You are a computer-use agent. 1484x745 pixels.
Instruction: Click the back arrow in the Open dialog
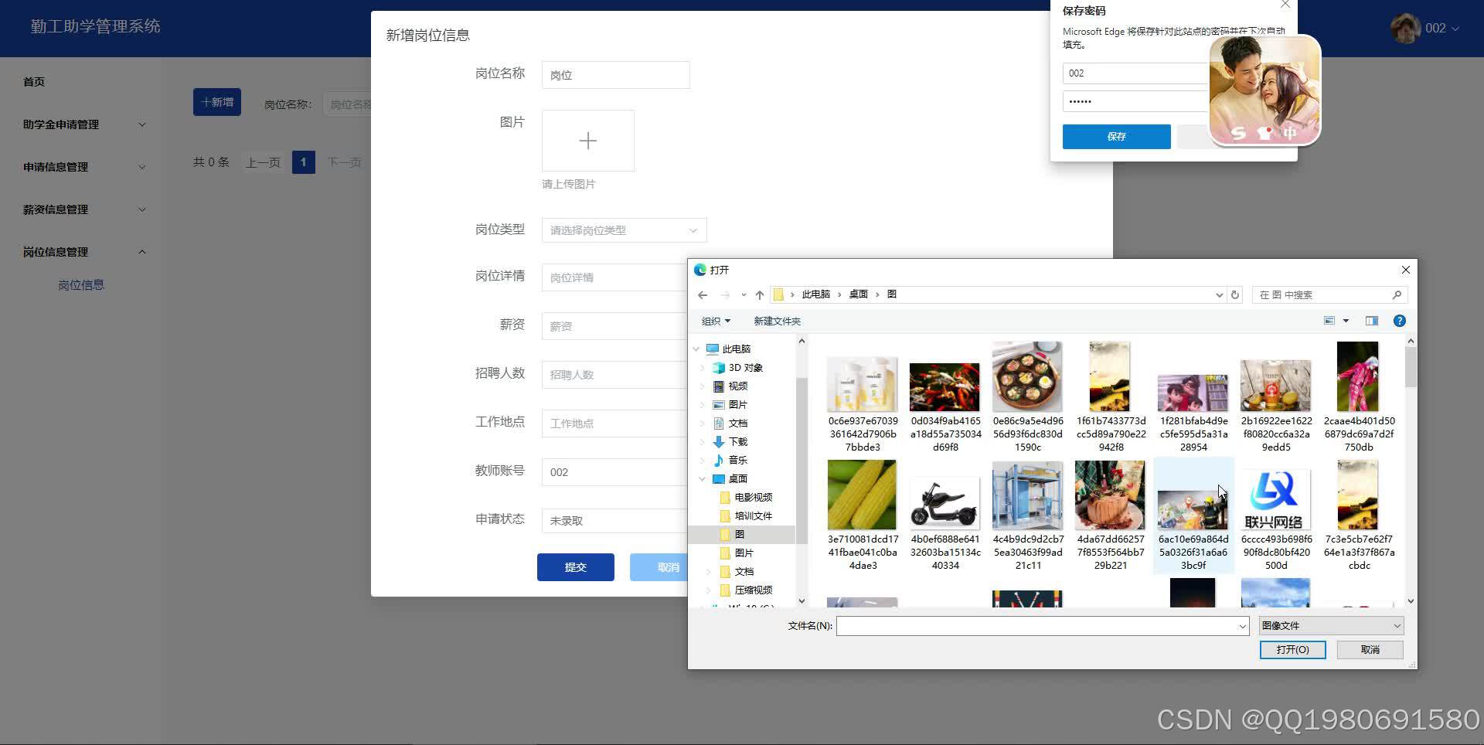(x=703, y=294)
